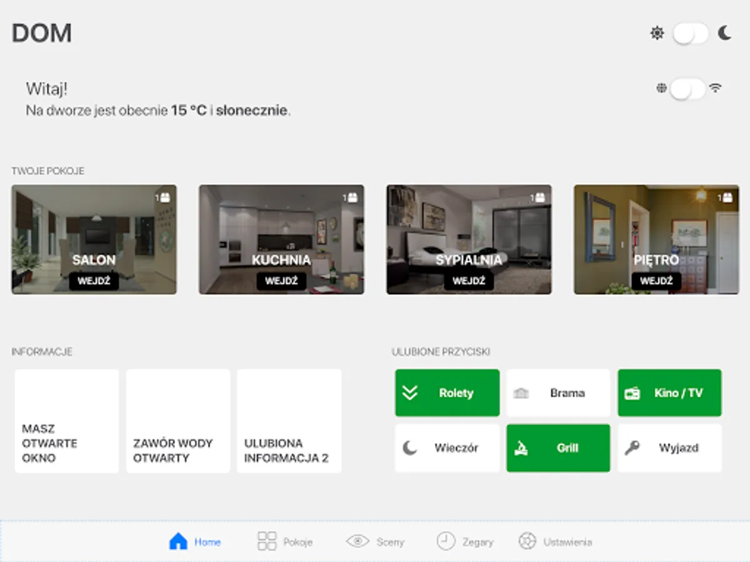Click the sun icon for light mode

657,33
